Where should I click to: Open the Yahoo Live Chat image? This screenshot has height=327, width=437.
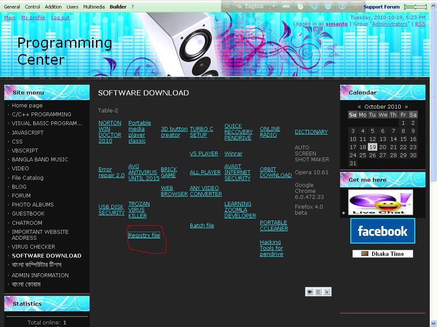(x=380, y=202)
